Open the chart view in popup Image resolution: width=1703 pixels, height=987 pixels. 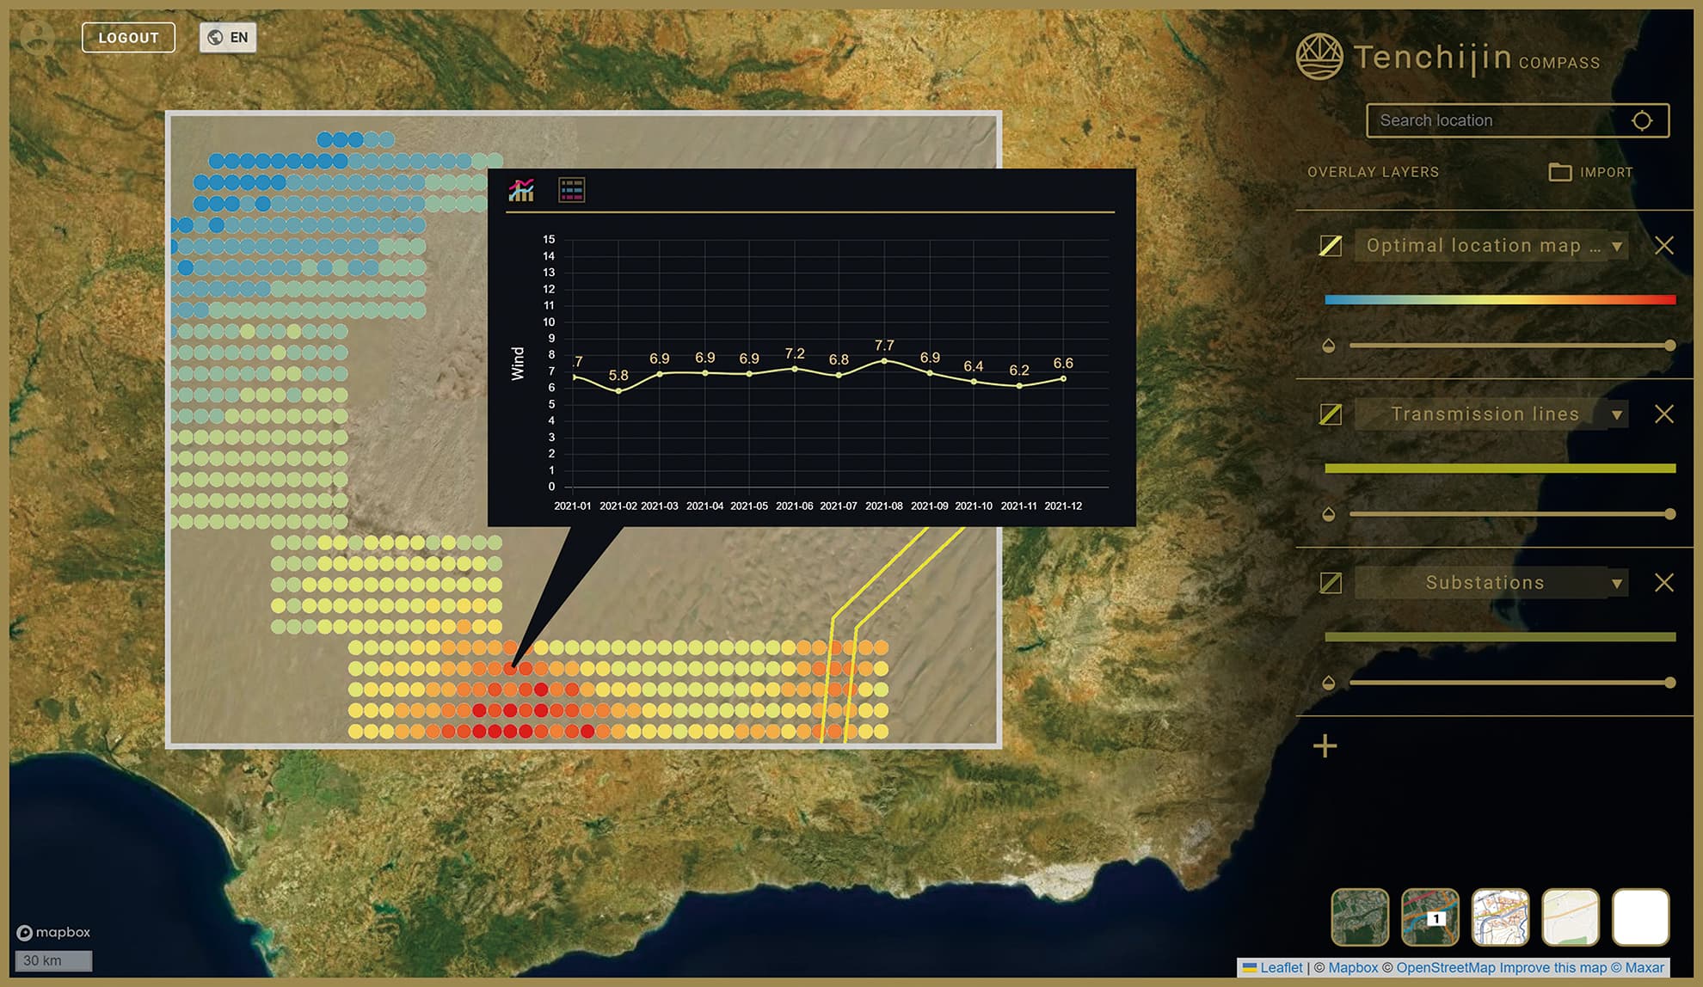(521, 190)
